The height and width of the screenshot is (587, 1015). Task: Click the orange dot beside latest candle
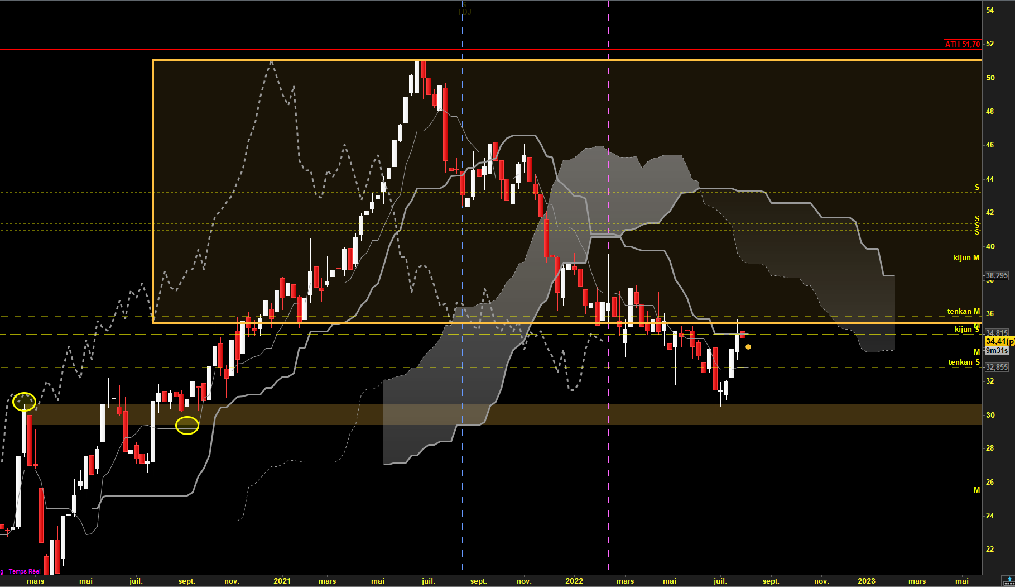748,347
